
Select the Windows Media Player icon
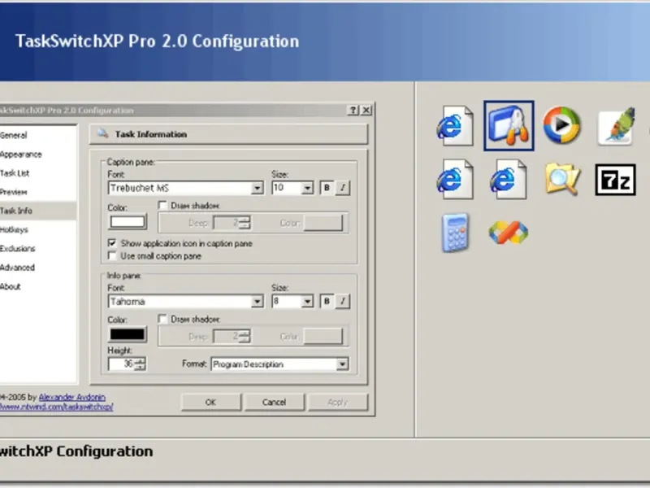pos(561,125)
